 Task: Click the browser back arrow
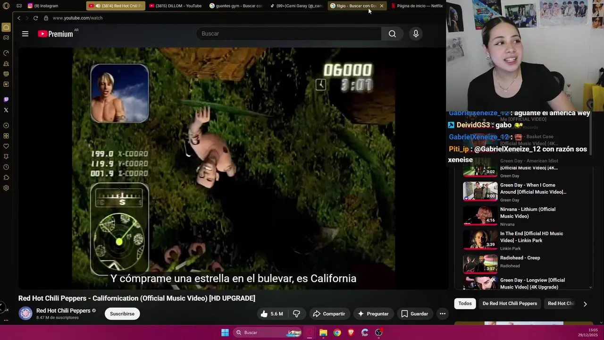coord(19,18)
